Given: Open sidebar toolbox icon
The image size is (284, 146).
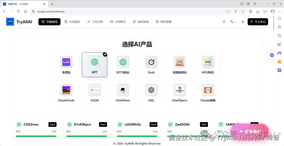Looking at the screenshot, I should point(279,61).
